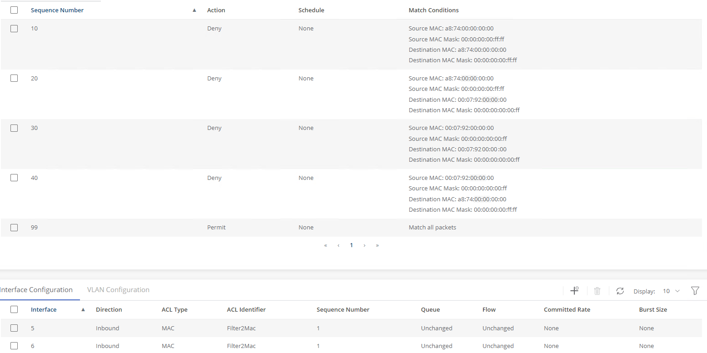Refresh the interface configuration table
Screen dimensions: 707x353
tap(620, 291)
